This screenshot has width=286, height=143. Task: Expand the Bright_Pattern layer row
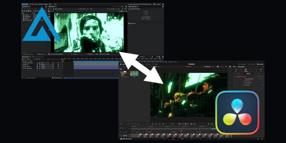tap(22, 63)
